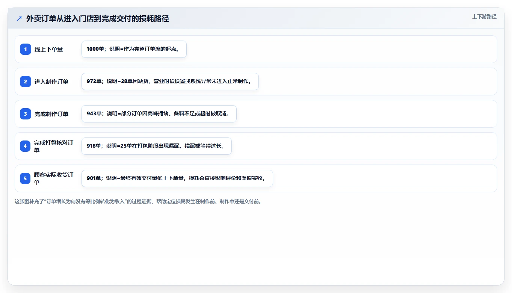The height and width of the screenshot is (293, 512).
Task: Open the 901单 description box
Action: (177, 178)
